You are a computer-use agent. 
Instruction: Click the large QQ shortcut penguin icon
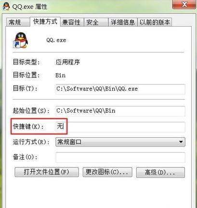[21, 40]
